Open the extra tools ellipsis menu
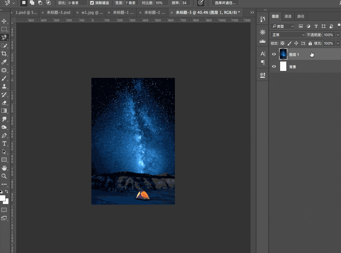The width and height of the screenshot is (341, 253). point(4,184)
